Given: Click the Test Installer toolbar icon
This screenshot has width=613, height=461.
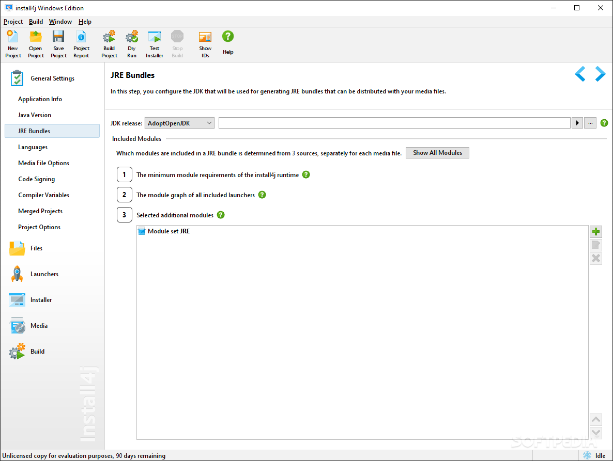Looking at the screenshot, I should coord(155,44).
